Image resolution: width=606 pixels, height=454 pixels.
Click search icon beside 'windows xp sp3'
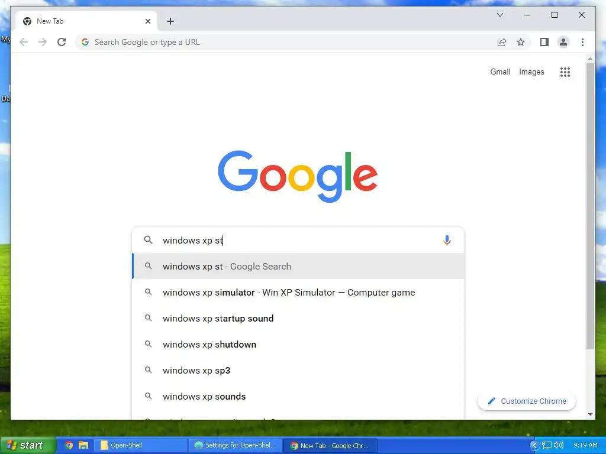pos(148,370)
